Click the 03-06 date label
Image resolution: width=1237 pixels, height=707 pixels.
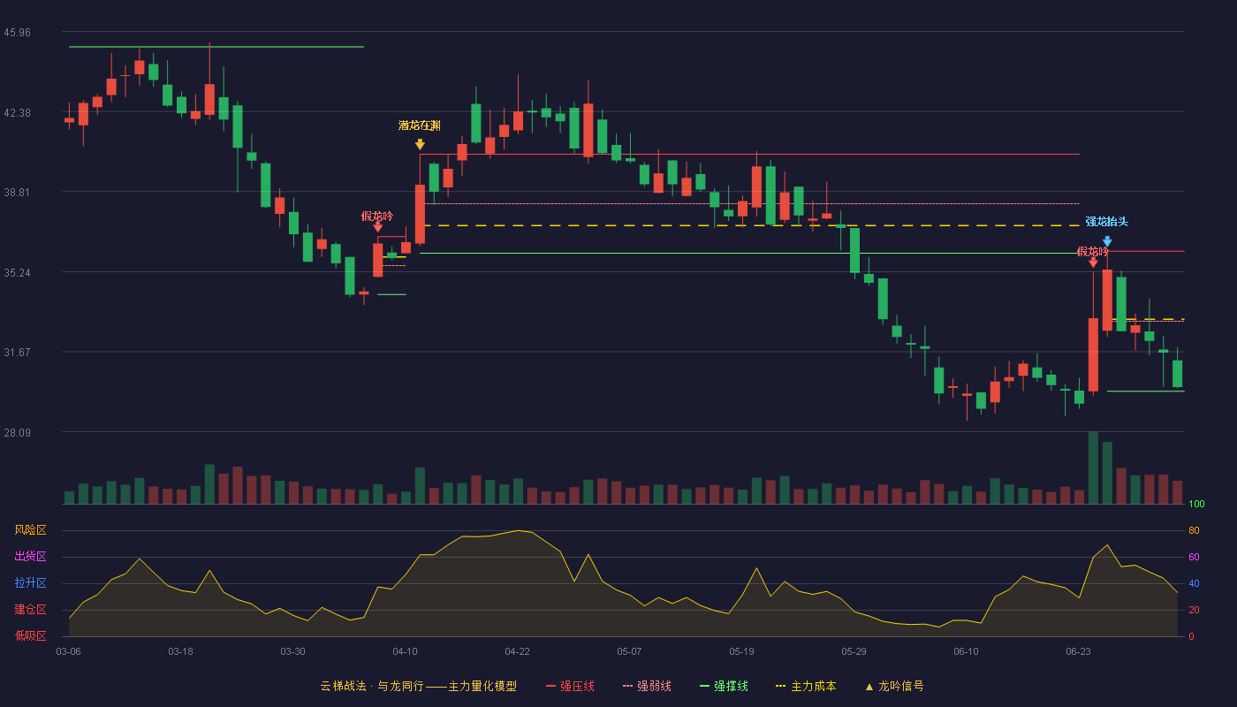pos(68,651)
